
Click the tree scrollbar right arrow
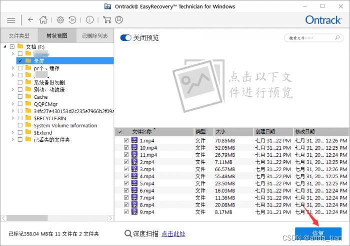click(x=110, y=218)
